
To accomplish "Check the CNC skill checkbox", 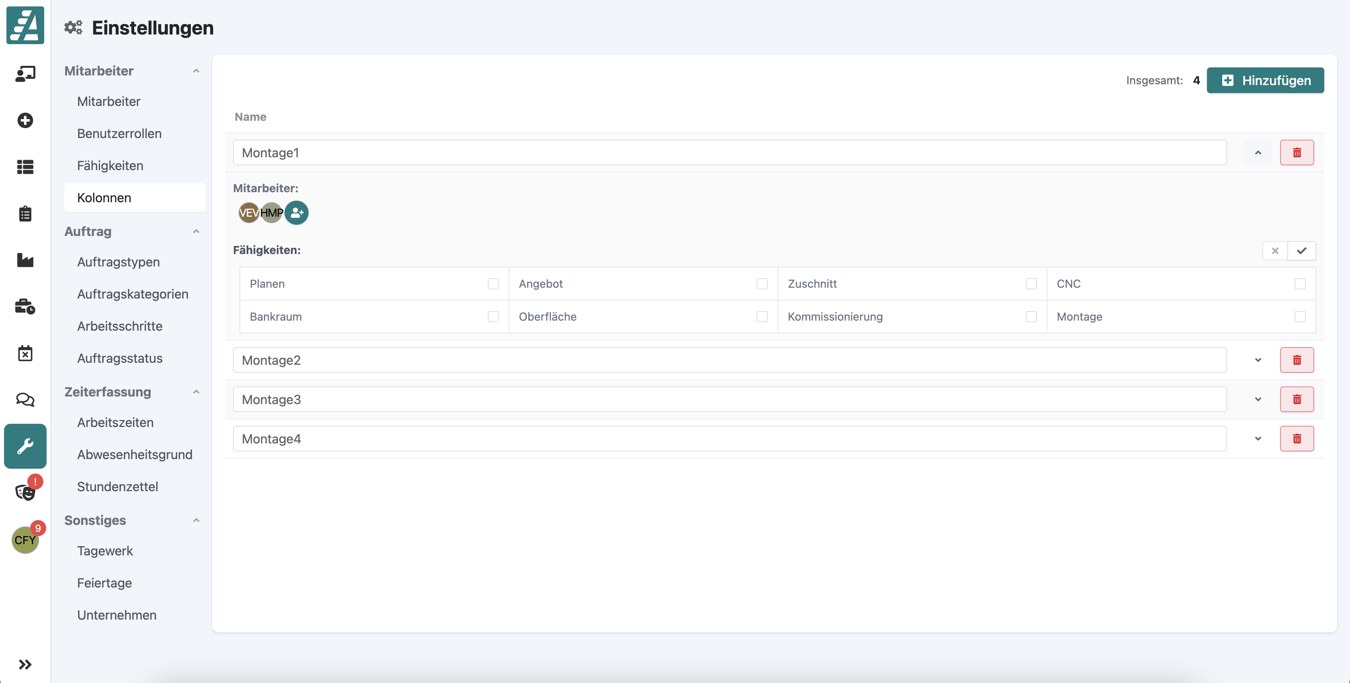I will 1300,284.
